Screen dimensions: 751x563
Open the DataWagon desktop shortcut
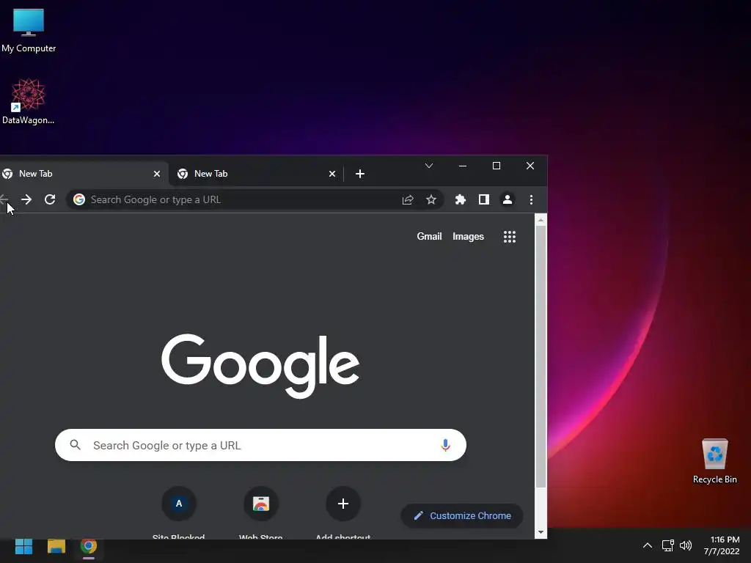pyautogui.click(x=29, y=101)
